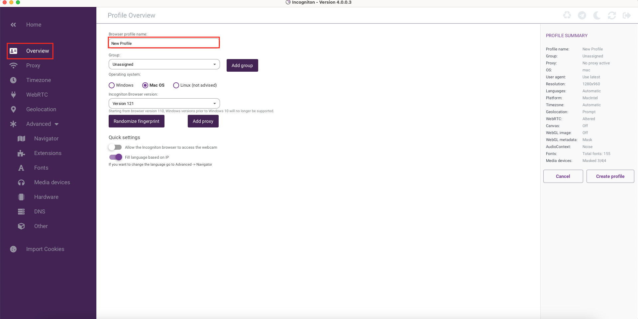Image resolution: width=638 pixels, height=319 pixels.
Task: Click the Timezone clock icon
Action: (x=13, y=80)
